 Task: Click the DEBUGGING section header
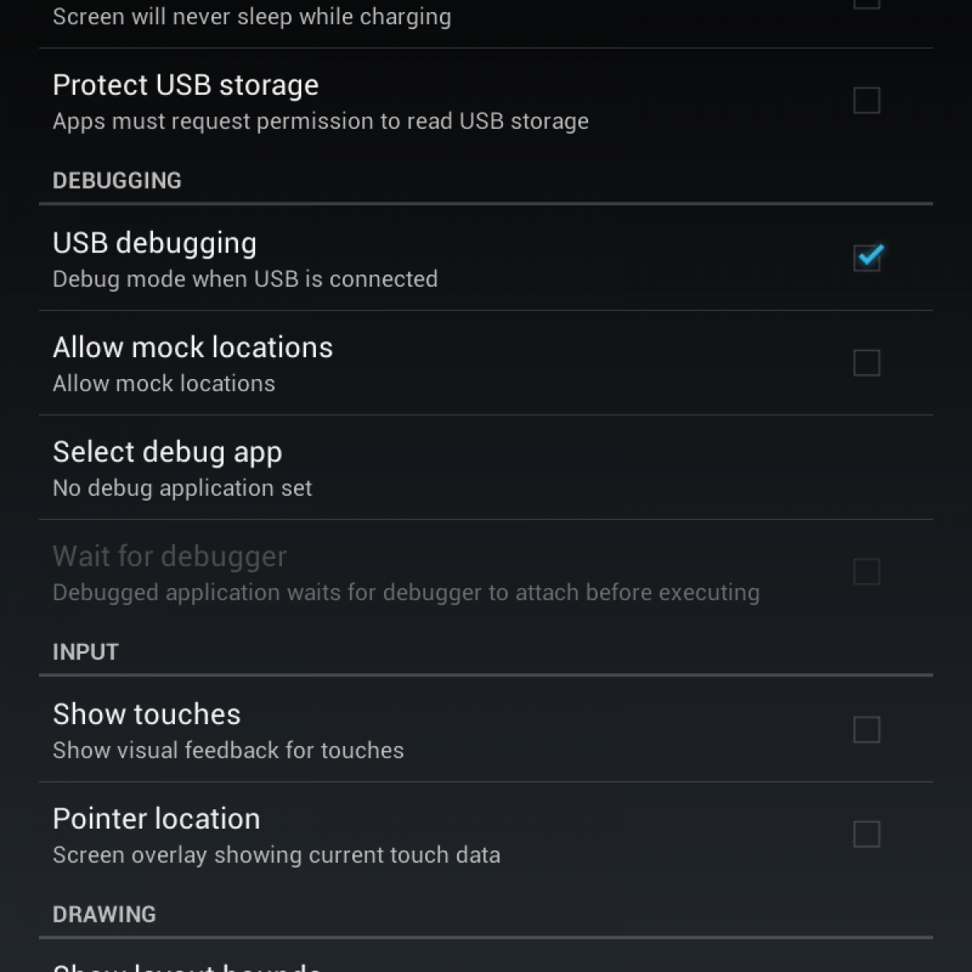pyautogui.click(x=117, y=181)
